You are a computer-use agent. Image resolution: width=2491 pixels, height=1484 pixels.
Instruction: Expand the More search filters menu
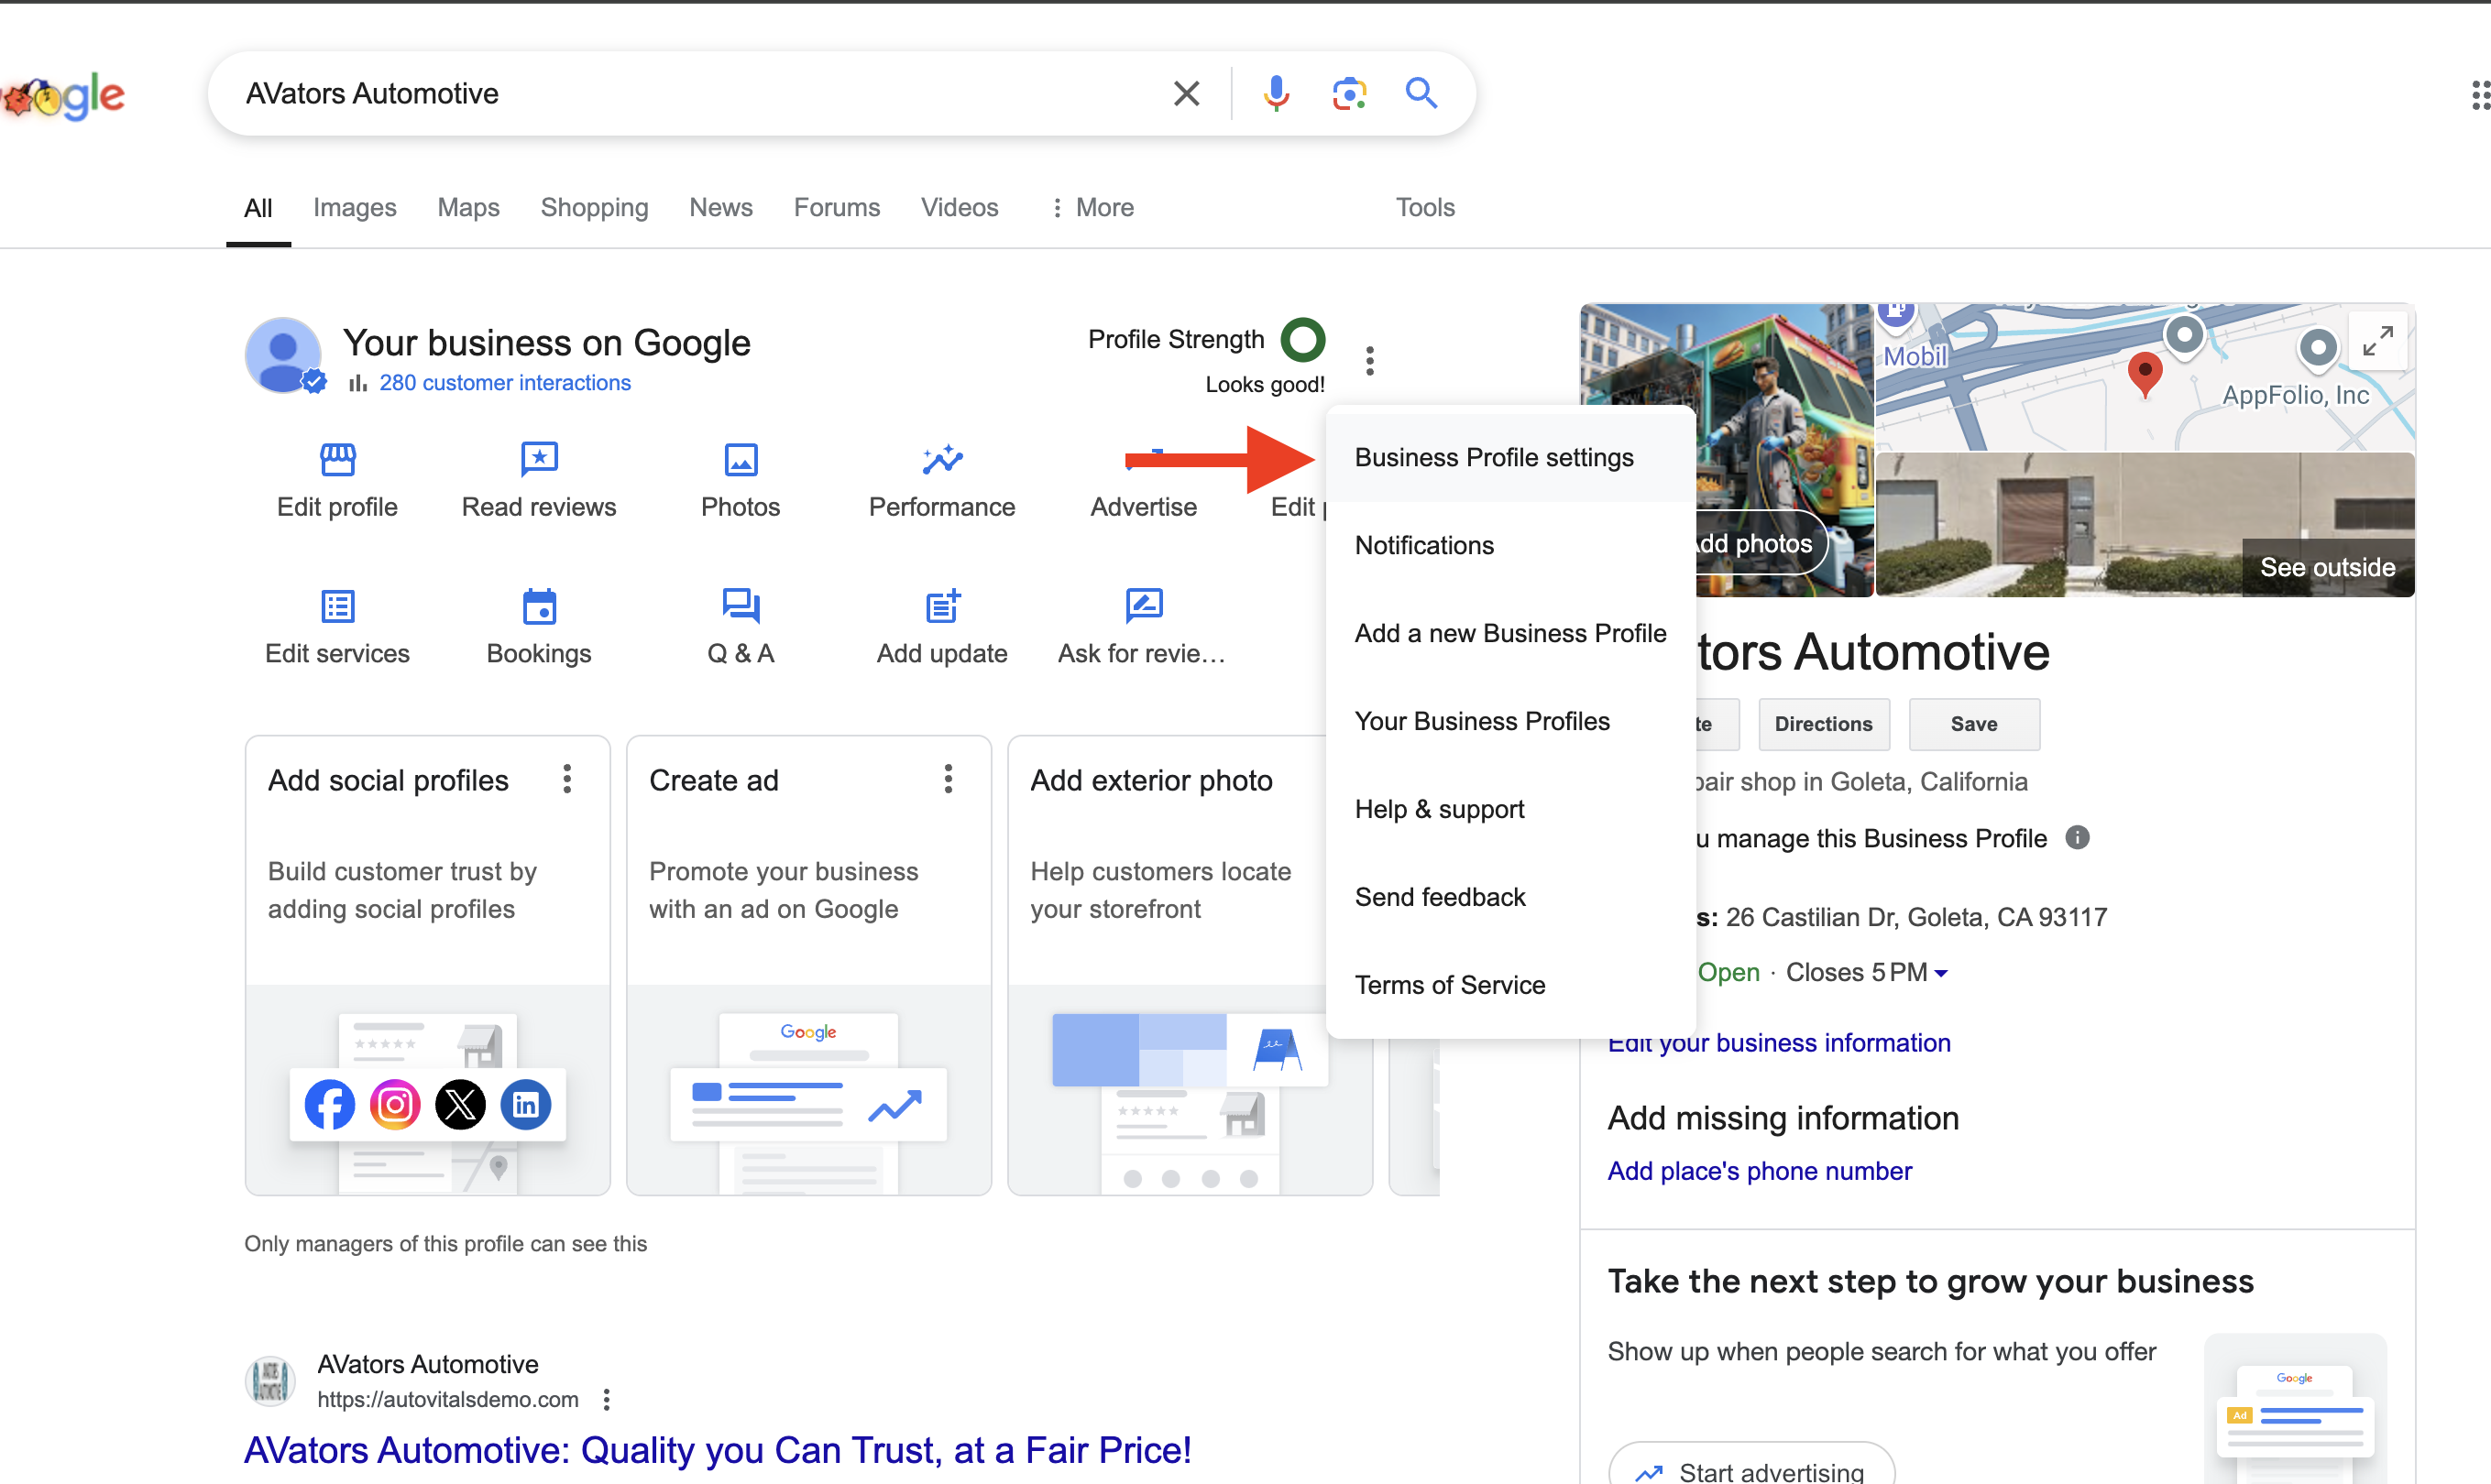(x=1092, y=207)
